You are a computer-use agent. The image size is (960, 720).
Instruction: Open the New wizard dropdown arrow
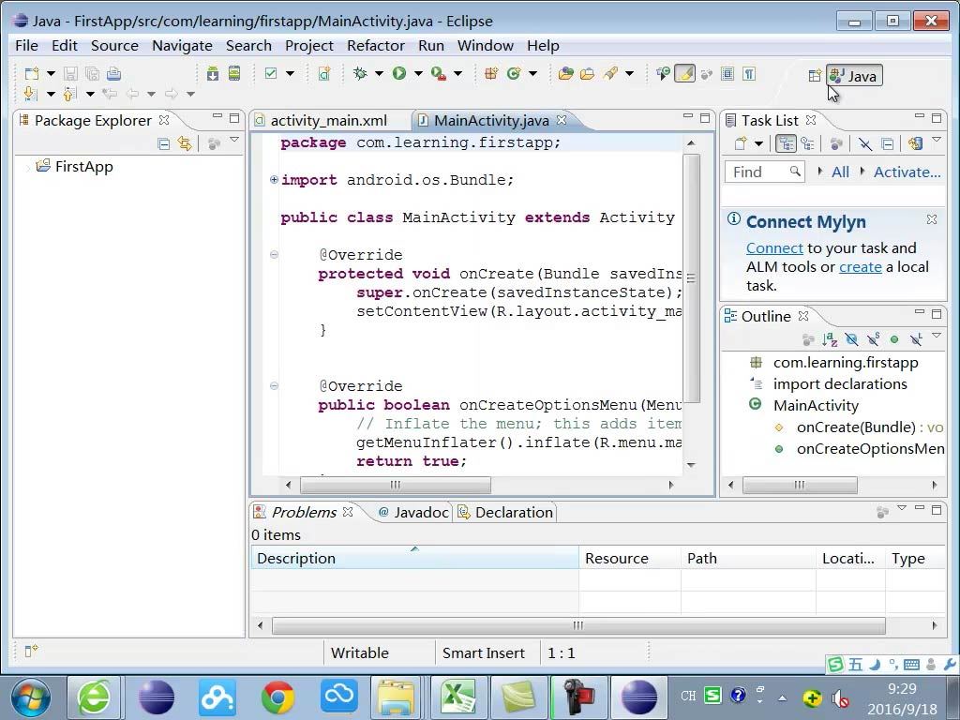click(x=51, y=74)
